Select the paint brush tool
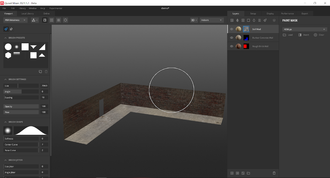This screenshot has width=330, height=178. click(6, 29)
